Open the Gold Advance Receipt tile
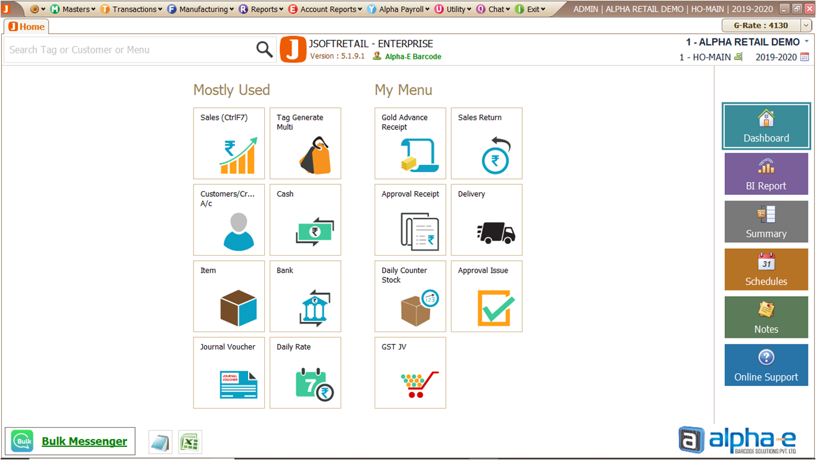Viewport: 816px width, 460px height. point(410,143)
